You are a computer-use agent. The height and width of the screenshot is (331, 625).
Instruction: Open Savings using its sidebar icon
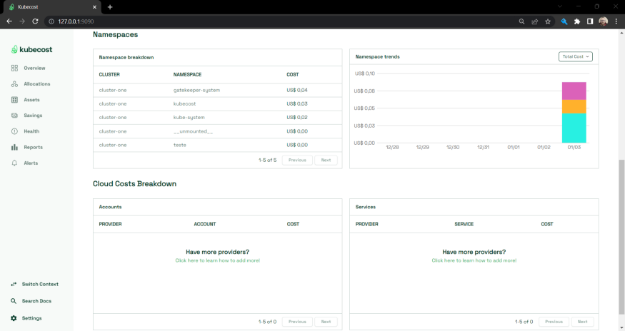coord(14,116)
